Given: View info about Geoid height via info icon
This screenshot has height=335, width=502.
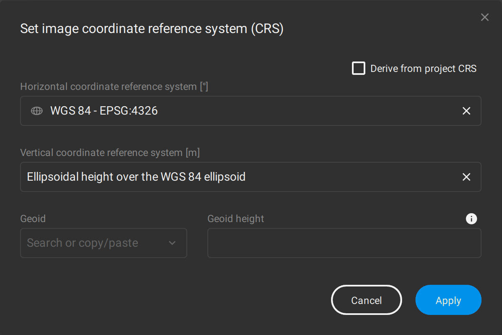Looking at the screenshot, I should 471,218.
